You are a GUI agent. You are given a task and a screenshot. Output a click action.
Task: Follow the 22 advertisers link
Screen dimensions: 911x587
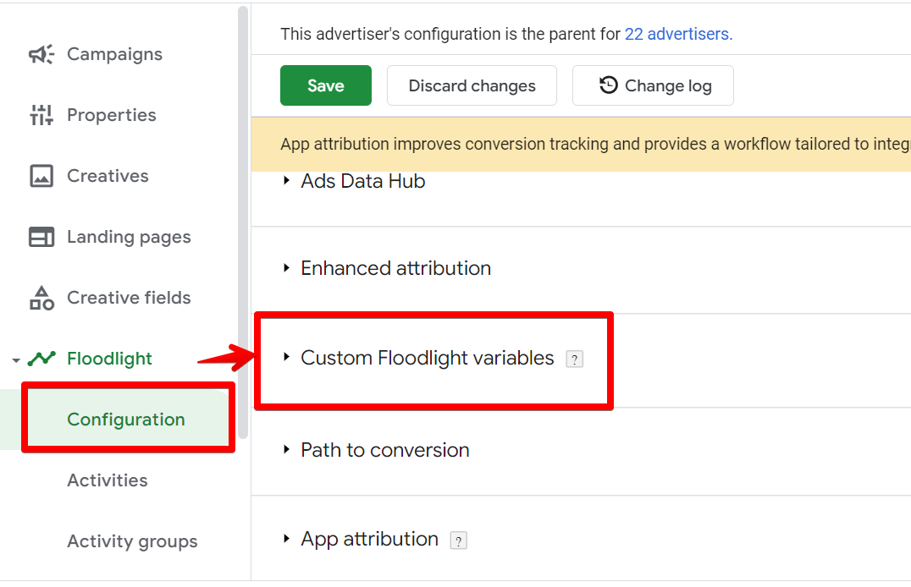click(679, 35)
